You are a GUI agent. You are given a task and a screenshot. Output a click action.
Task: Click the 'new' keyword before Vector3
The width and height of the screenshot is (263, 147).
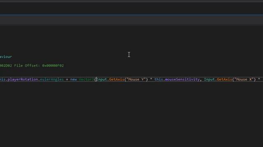[x=74, y=80]
